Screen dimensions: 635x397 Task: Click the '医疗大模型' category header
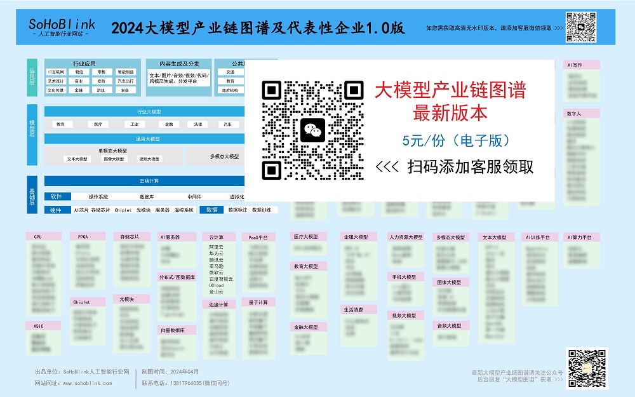click(309, 236)
